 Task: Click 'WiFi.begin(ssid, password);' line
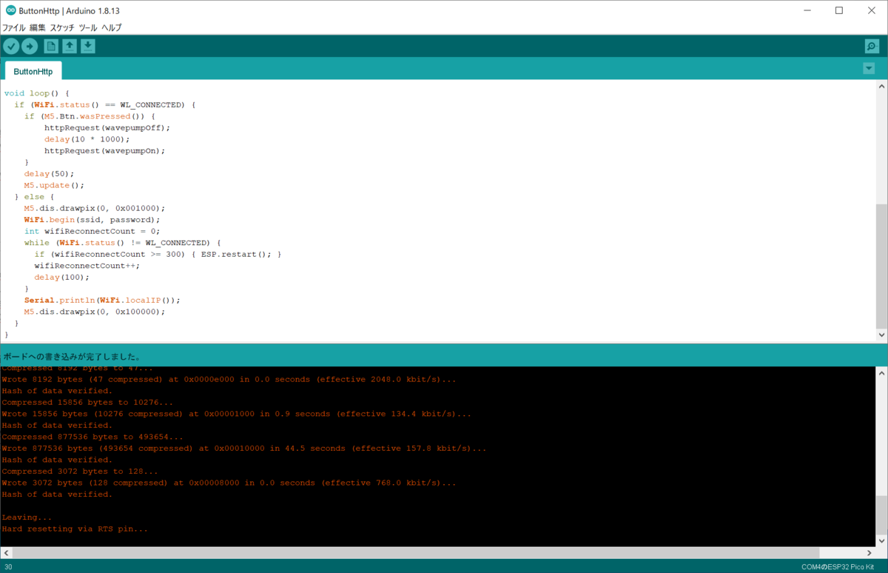(92, 220)
